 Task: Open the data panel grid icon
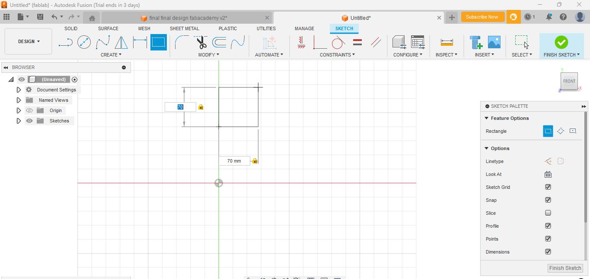tap(6, 17)
